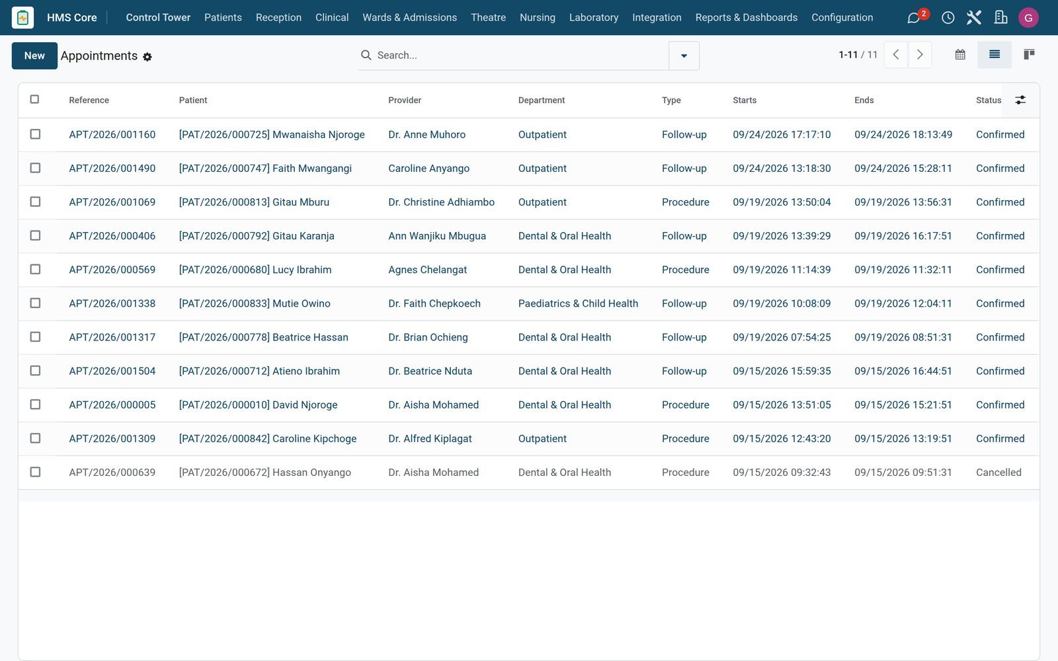
Task: Open optional columns adjust settings icon
Action: (1020, 100)
